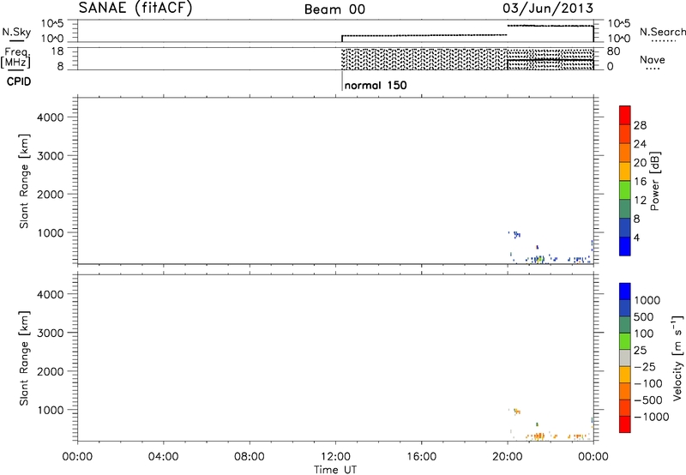The image size is (686, 475).
Task: Click the 'normal 150' CPID annotation
Action: (375, 86)
